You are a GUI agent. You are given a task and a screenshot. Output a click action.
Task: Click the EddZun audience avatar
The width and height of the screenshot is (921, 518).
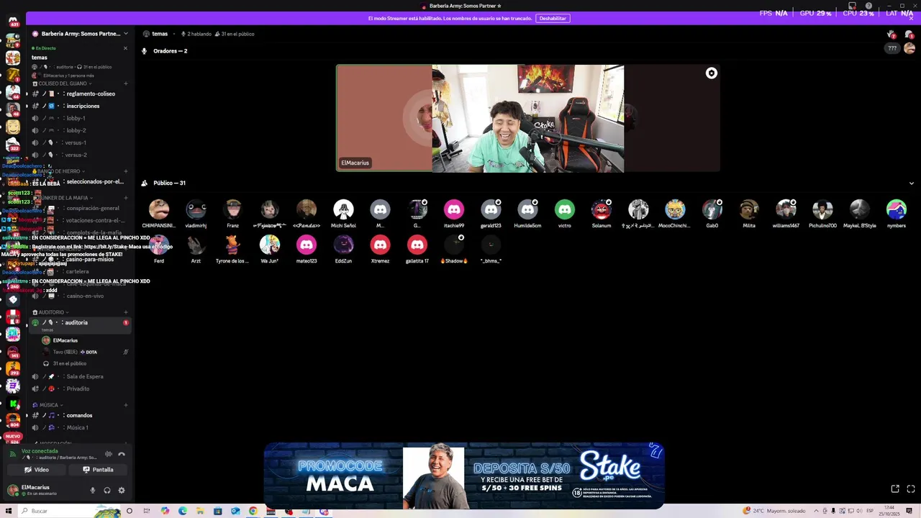click(x=343, y=245)
